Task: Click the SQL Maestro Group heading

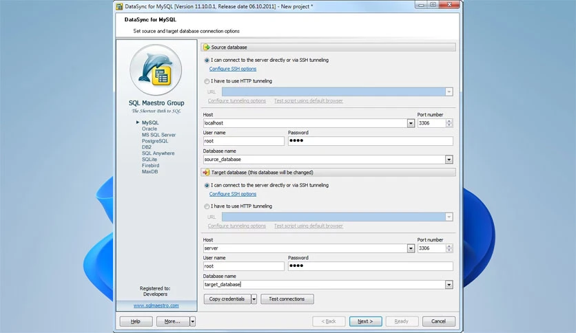Action: tap(156, 103)
